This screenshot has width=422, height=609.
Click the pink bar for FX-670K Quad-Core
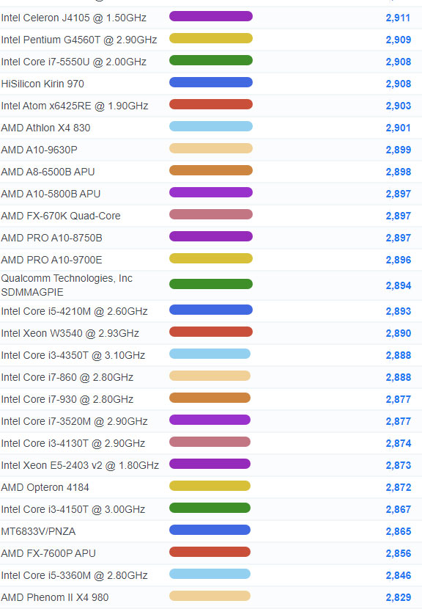(211, 214)
